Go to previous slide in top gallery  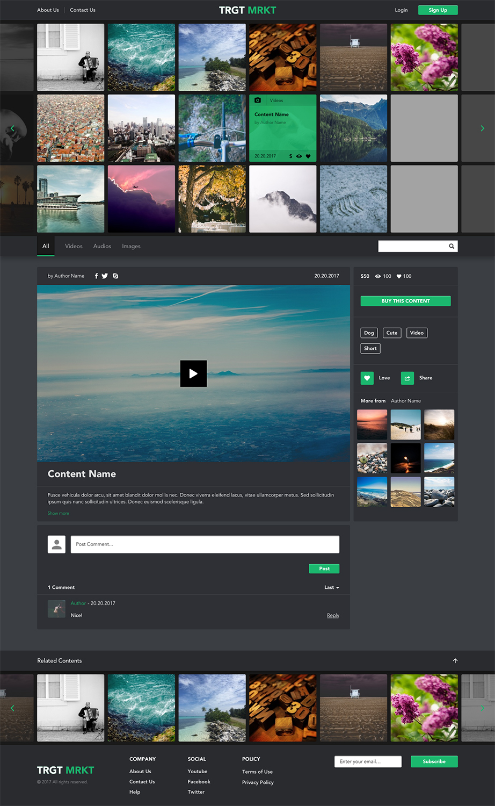[12, 128]
